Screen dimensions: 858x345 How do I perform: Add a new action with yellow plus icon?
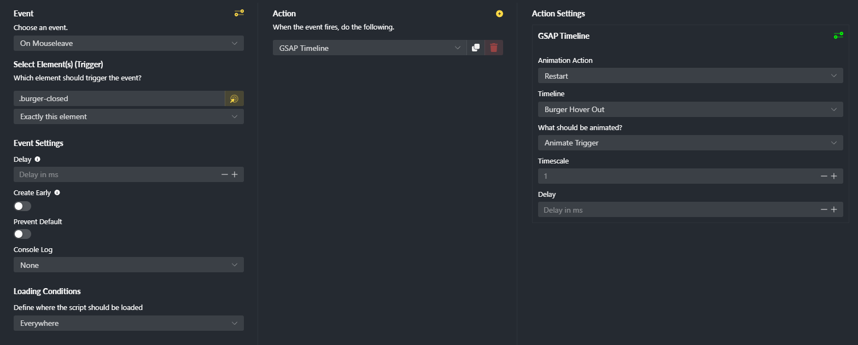(x=499, y=14)
